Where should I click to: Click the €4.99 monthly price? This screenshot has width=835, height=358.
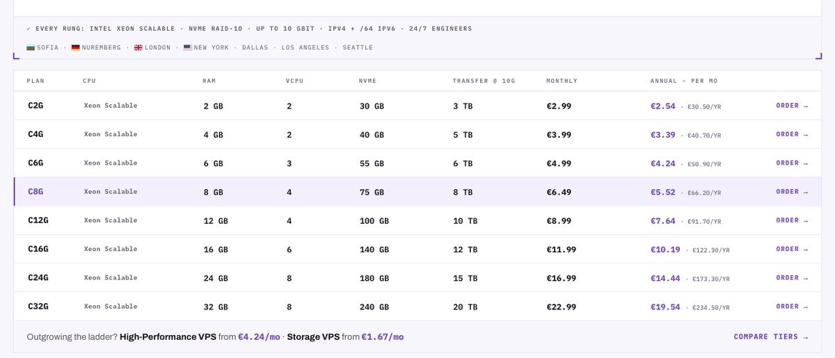(x=559, y=163)
